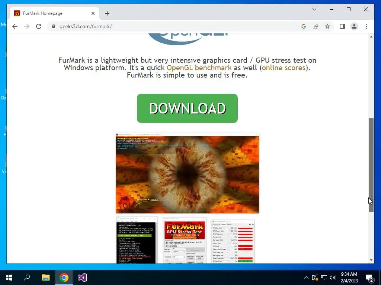Open Chrome side panel
Screen dimensions: 381x285
(x=342, y=26)
